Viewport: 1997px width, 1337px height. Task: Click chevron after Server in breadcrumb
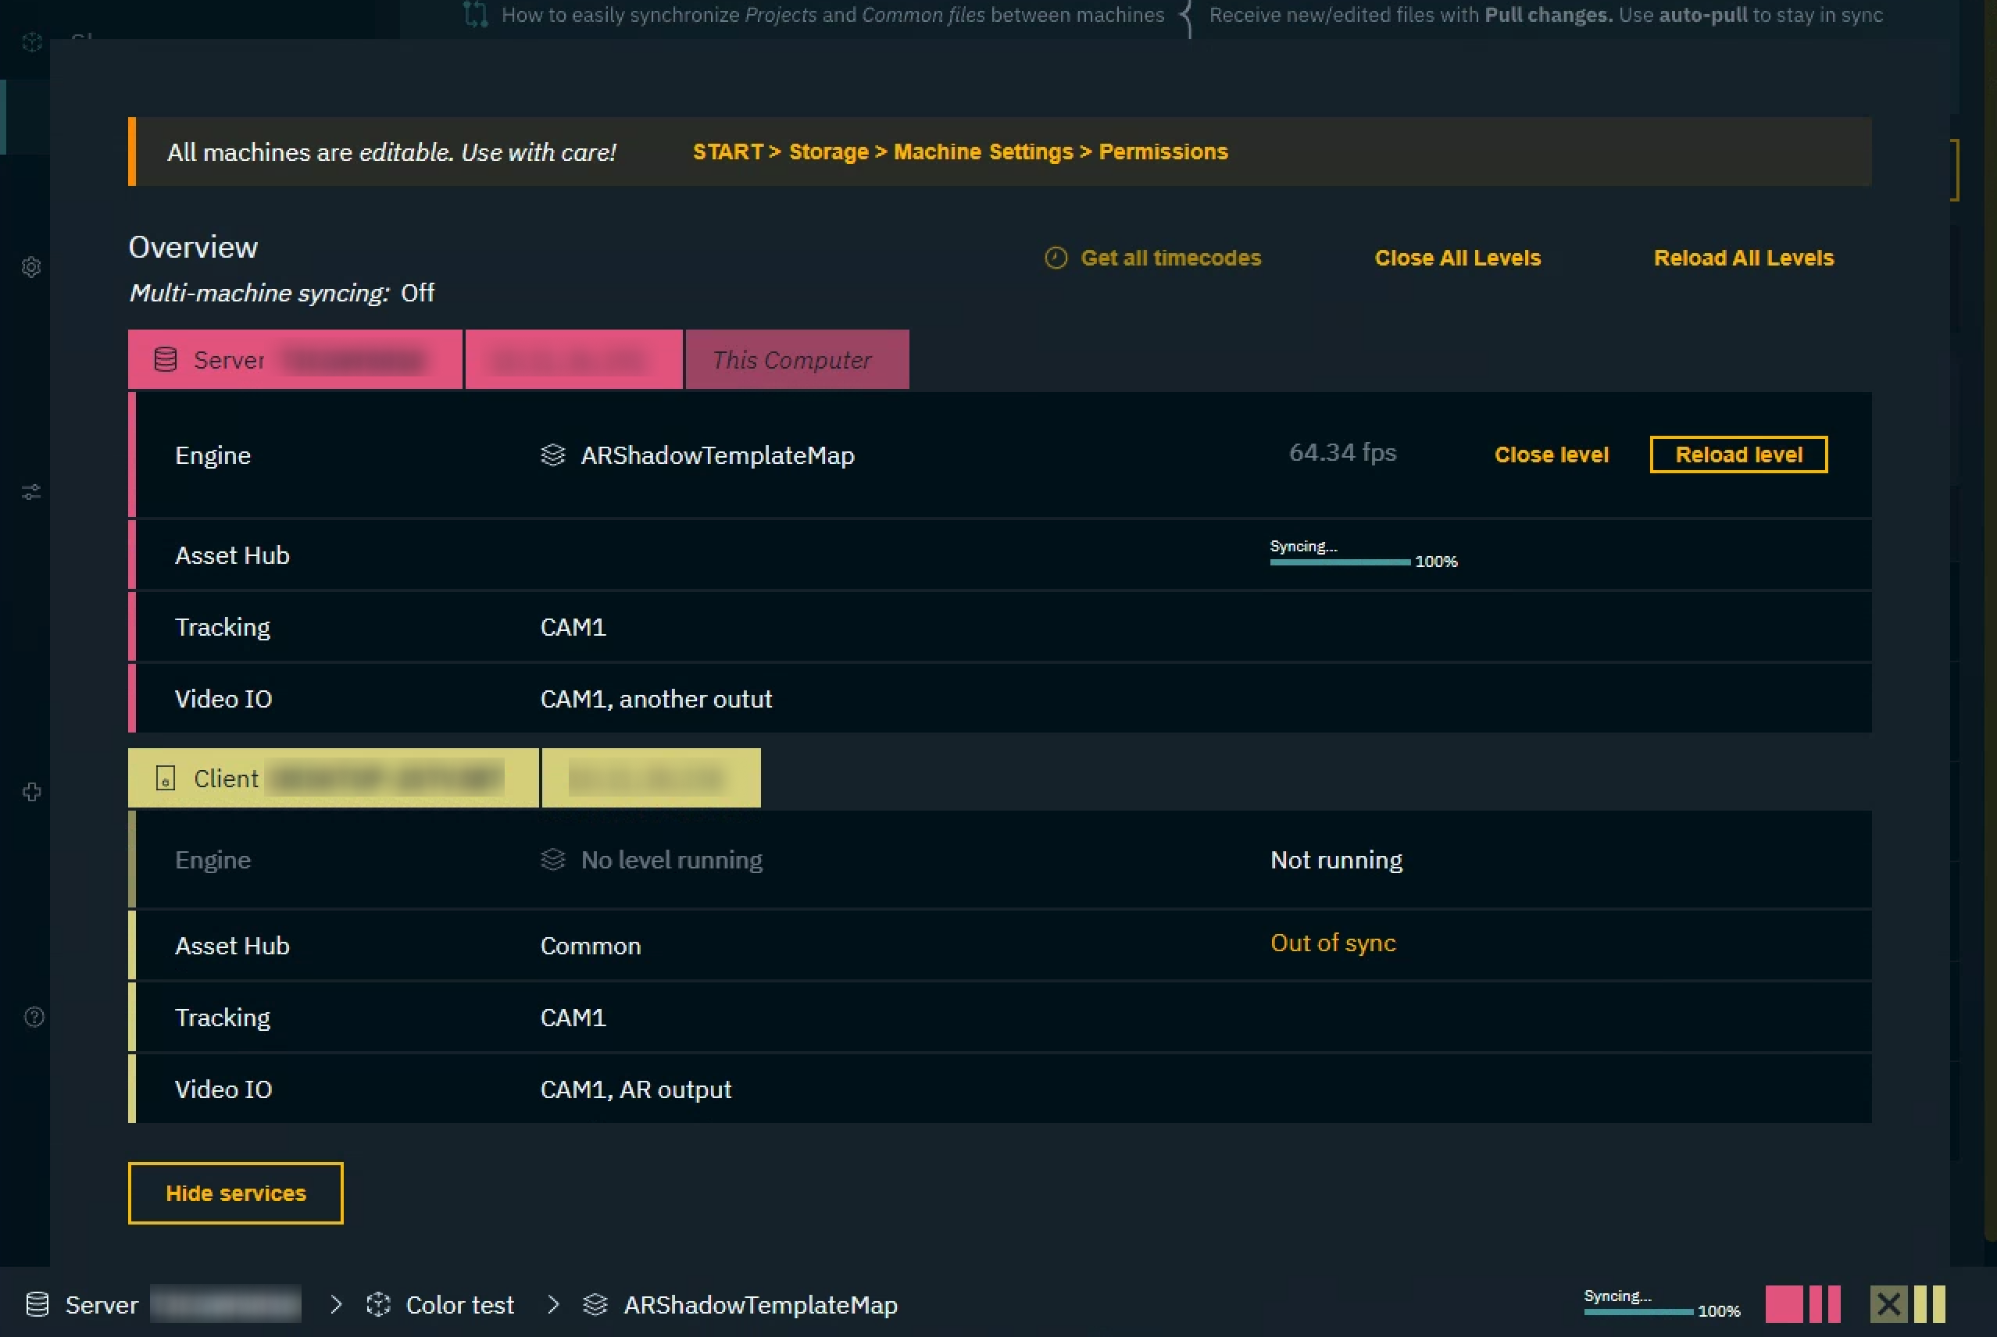pos(336,1305)
